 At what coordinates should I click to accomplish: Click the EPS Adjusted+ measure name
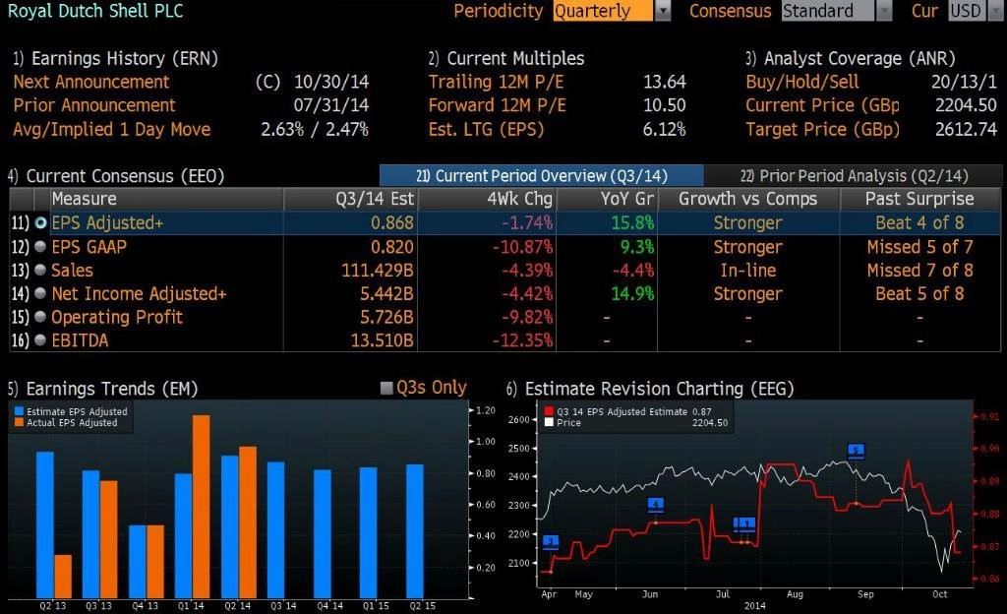107,222
